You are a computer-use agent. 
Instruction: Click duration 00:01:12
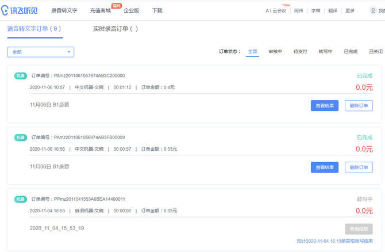pos(122,87)
